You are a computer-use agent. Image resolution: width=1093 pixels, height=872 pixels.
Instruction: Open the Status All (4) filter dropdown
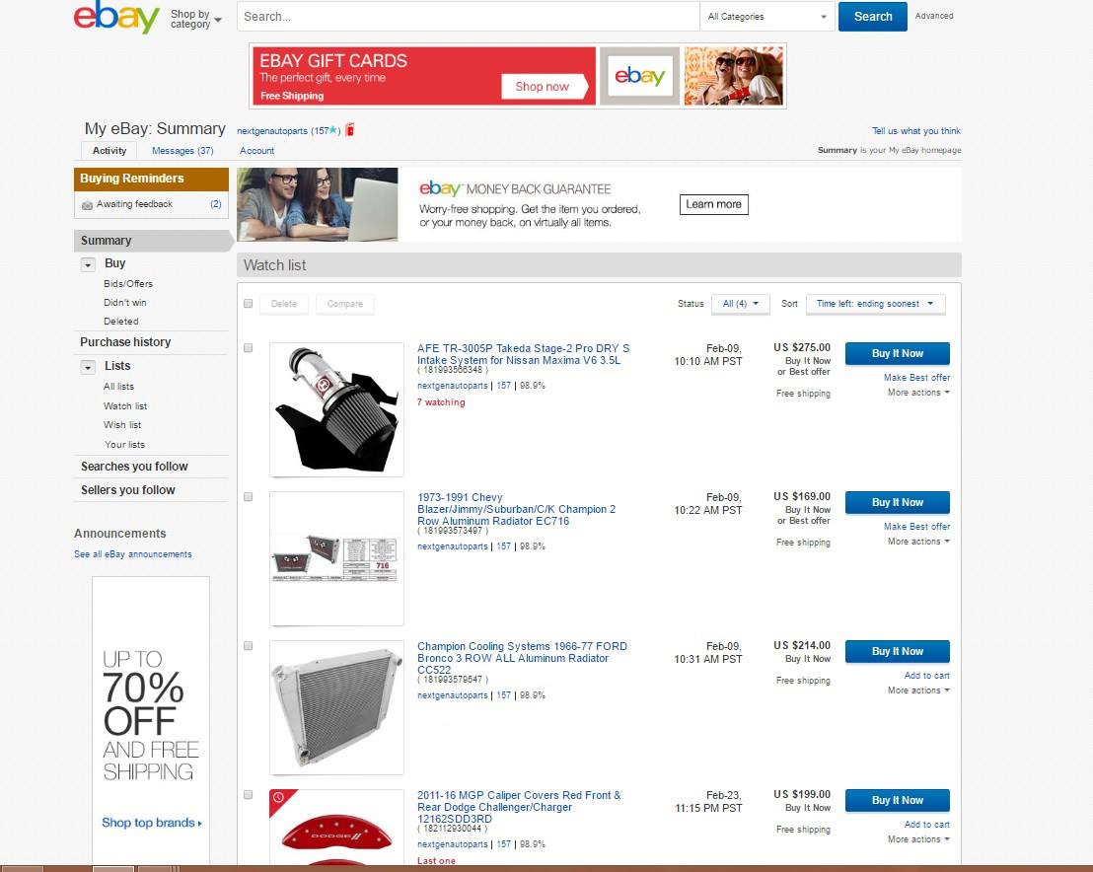740,304
